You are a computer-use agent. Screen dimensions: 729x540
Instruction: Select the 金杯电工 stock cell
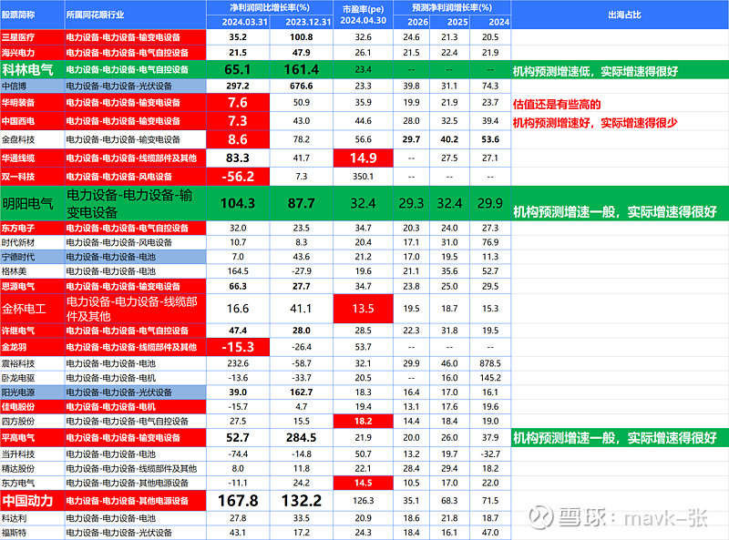tap(32, 309)
